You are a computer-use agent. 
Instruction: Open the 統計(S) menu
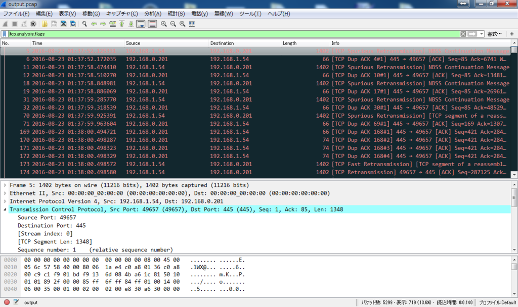tap(176, 14)
